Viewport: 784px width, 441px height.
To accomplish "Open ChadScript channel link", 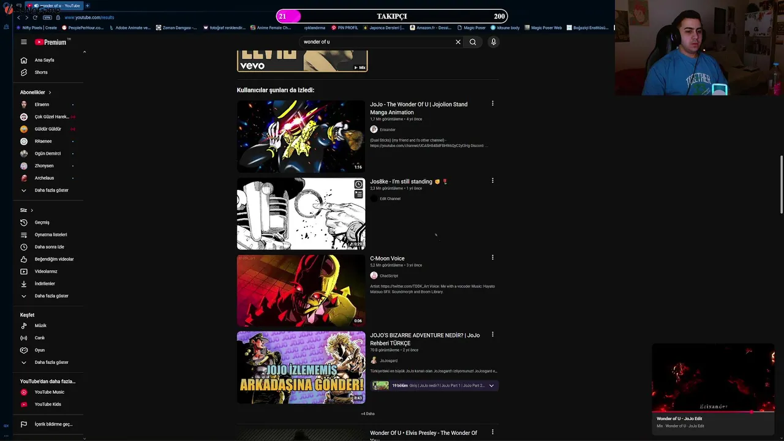I will [x=388, y=276].
